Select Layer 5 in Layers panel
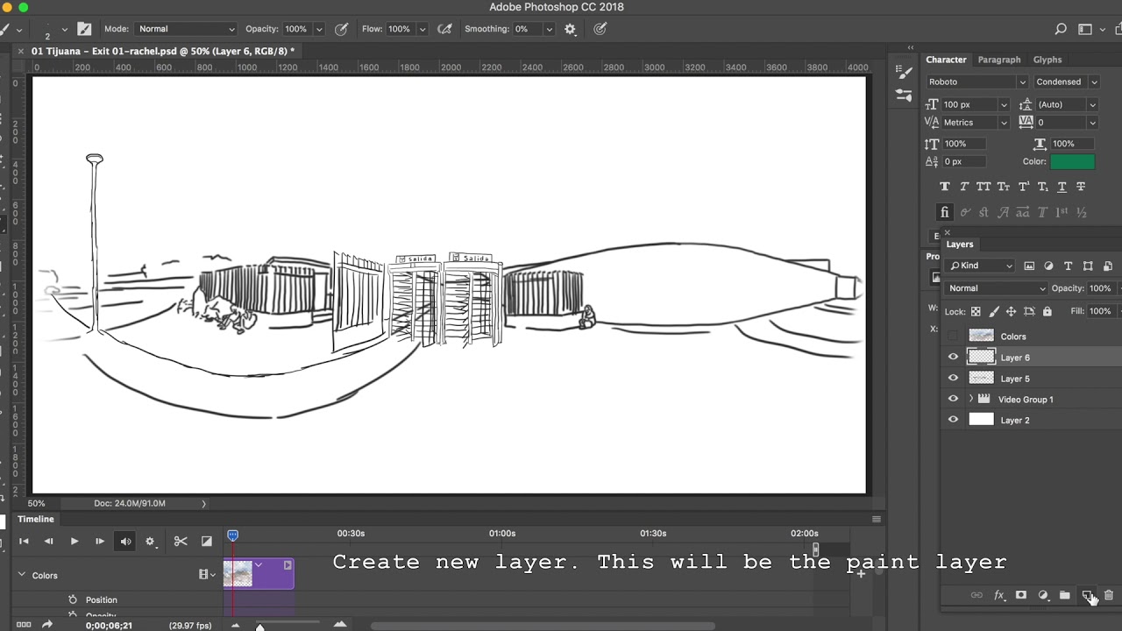Viewport: 1122px width, 631px height. tap(1015, 379)
